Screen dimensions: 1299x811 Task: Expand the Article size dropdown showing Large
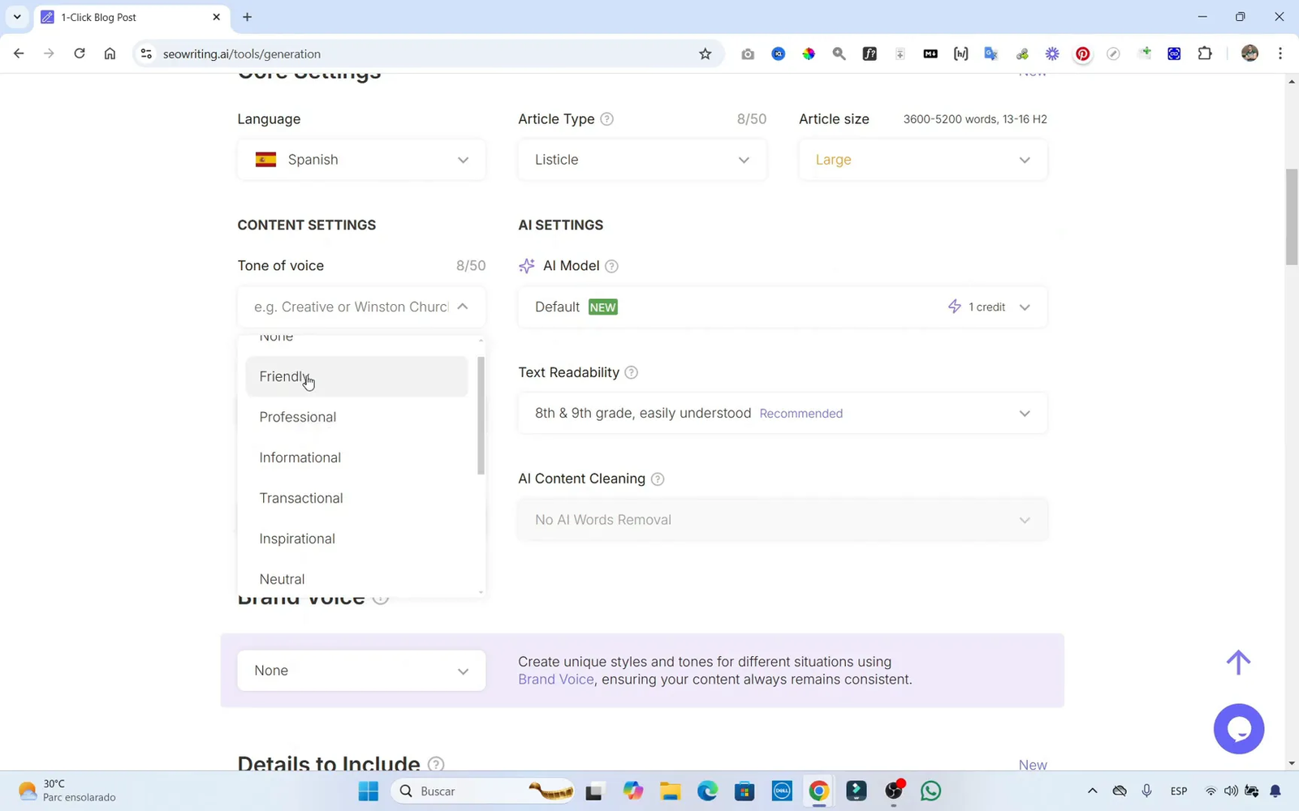point(922,160)
